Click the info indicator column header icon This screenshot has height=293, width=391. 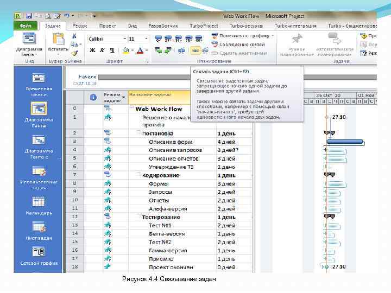[x=93, y=98]
